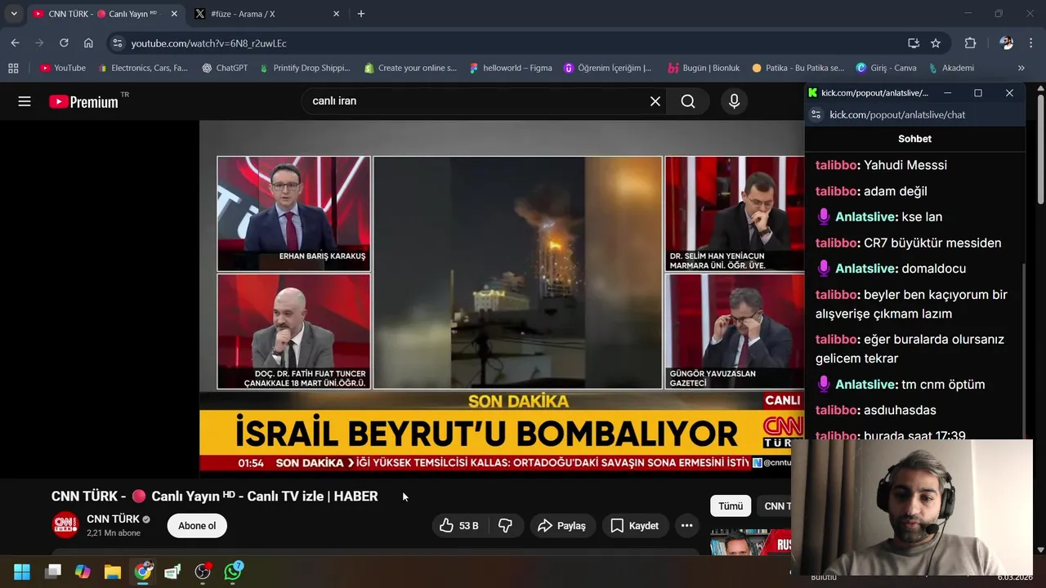Open the CNN TÜRK channel name link
The width and height of the screenshot is (1046, 588).
[x=113, y=519]
